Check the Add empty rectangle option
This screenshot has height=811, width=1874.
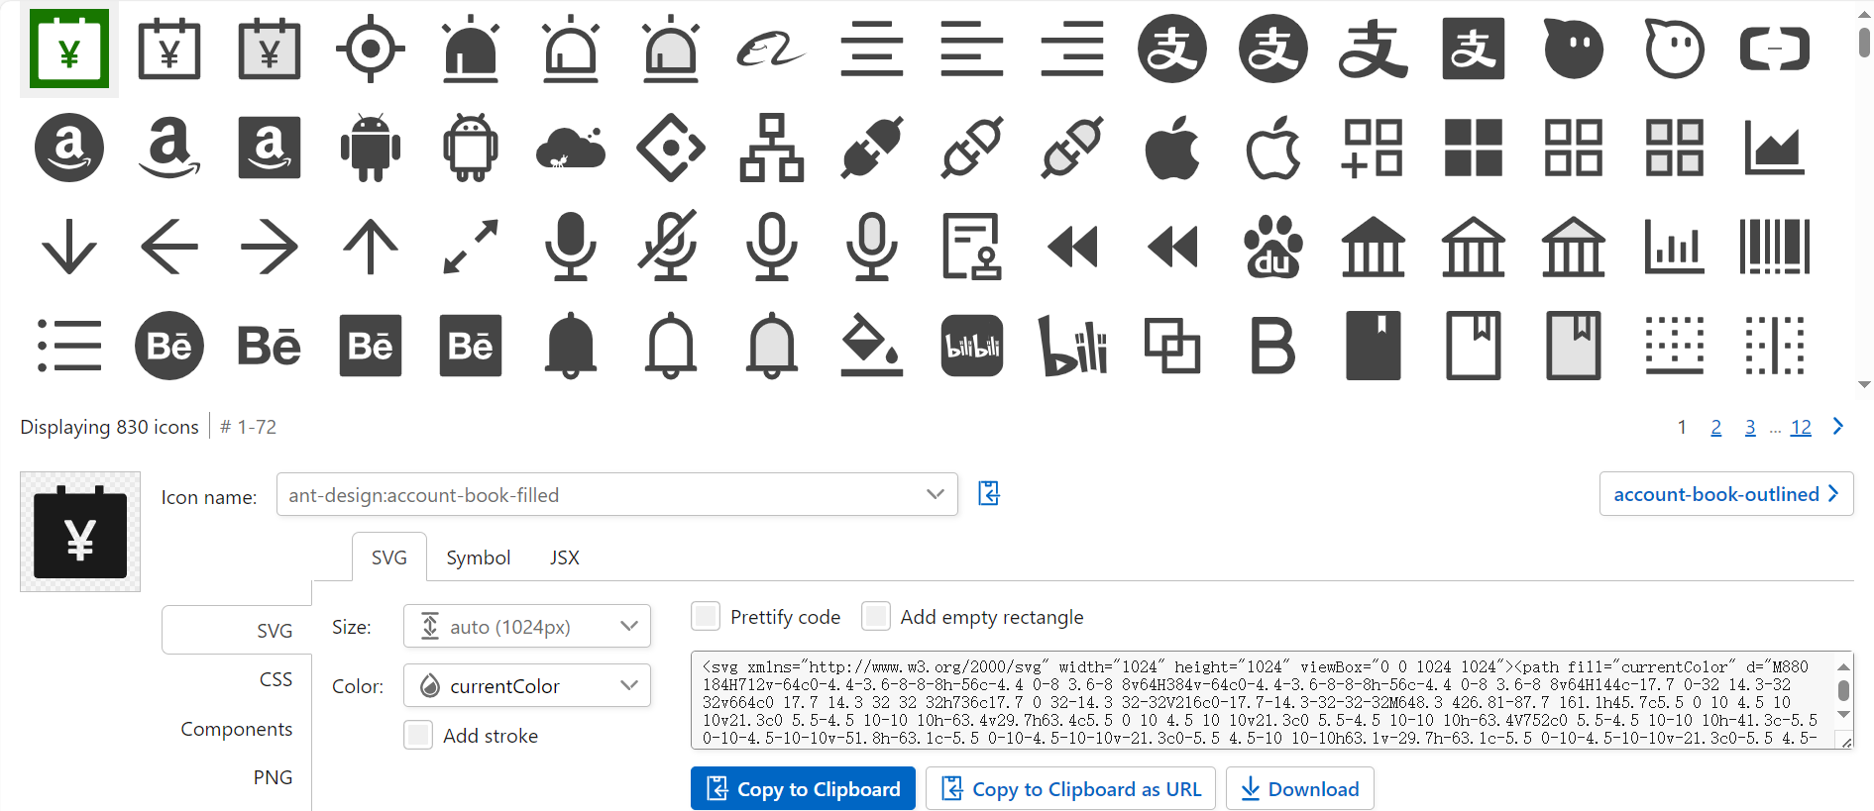point(875,616)
